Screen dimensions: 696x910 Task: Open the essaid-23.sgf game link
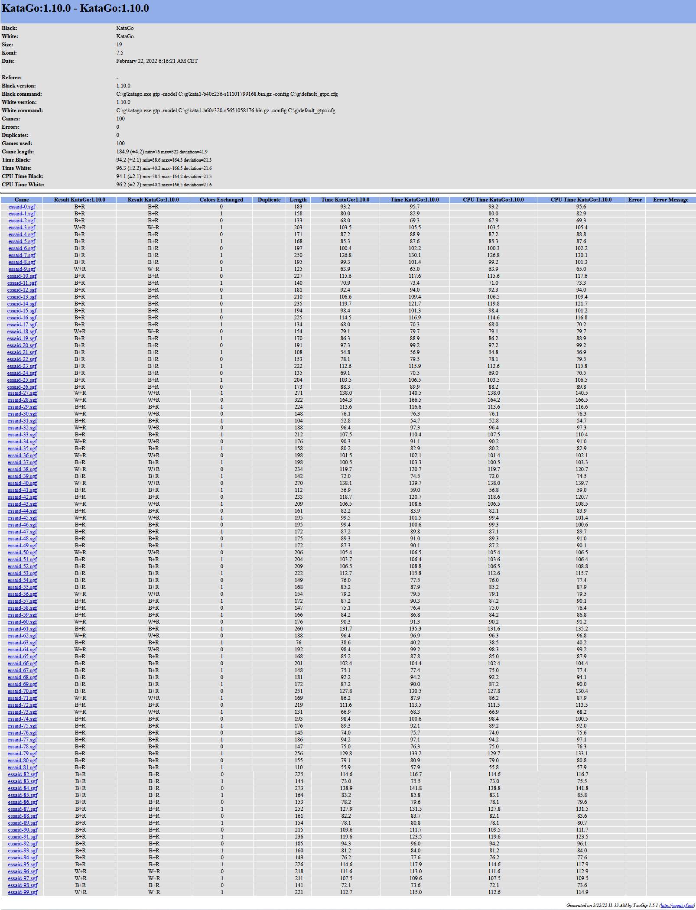tap(22, 366)
